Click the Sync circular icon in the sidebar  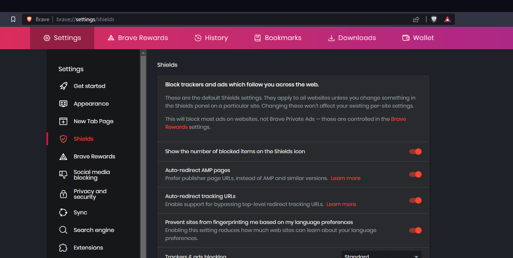point(63,212)
